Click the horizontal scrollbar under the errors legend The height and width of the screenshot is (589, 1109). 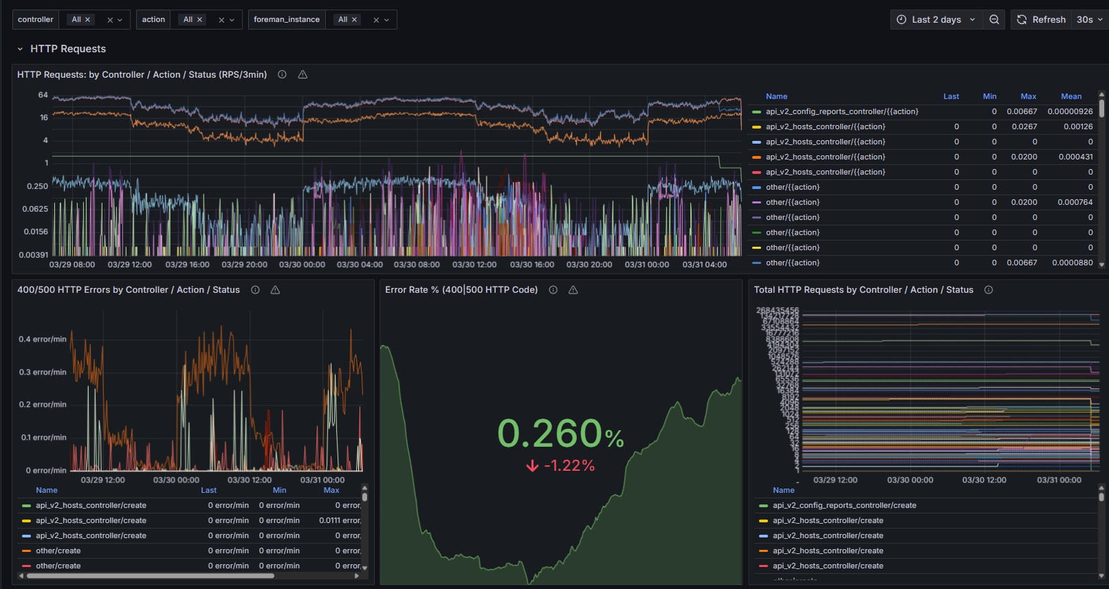coord(150,576)
